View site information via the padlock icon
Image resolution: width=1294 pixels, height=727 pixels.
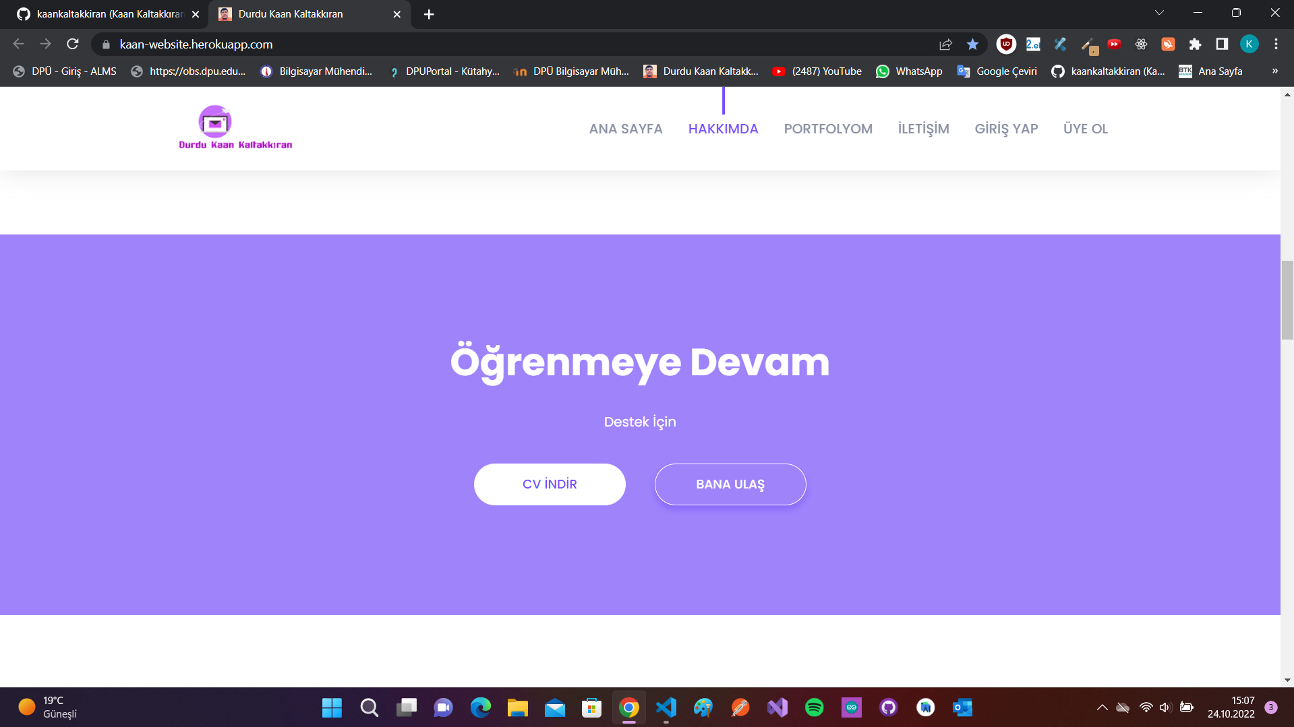point(106,44)
